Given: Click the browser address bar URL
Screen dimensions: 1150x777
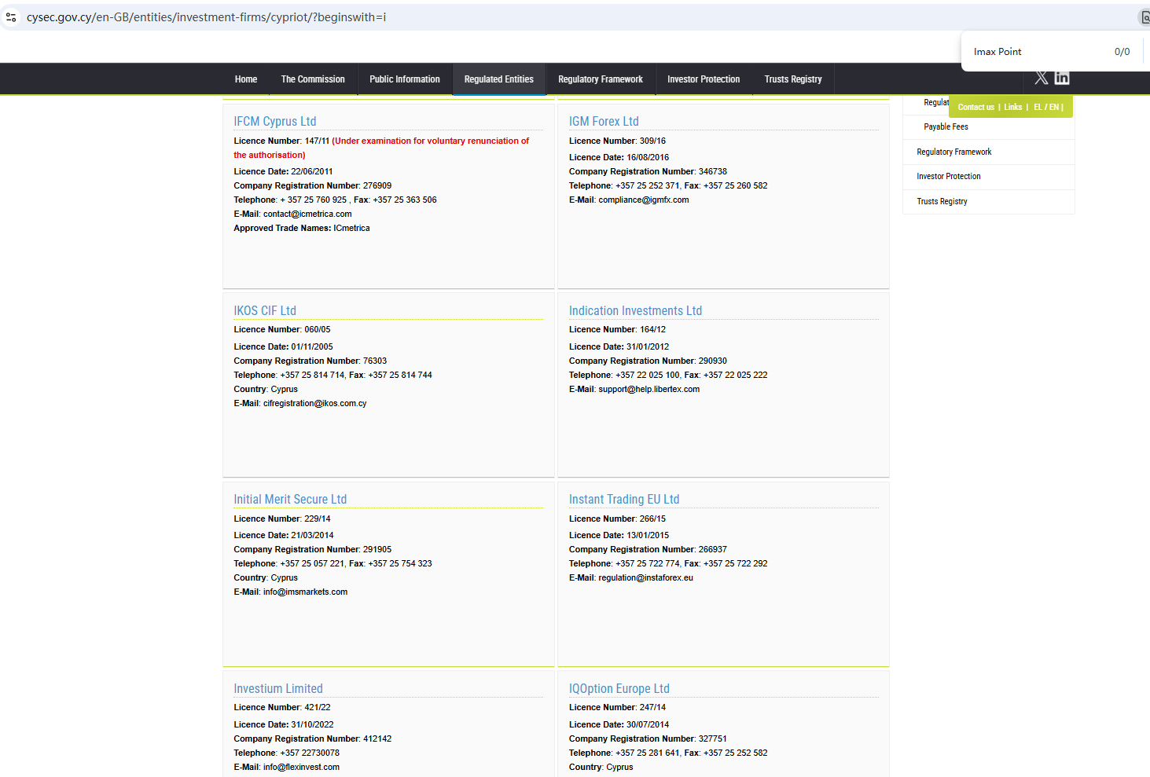Looking at the screenshot, I should [206, 17].
